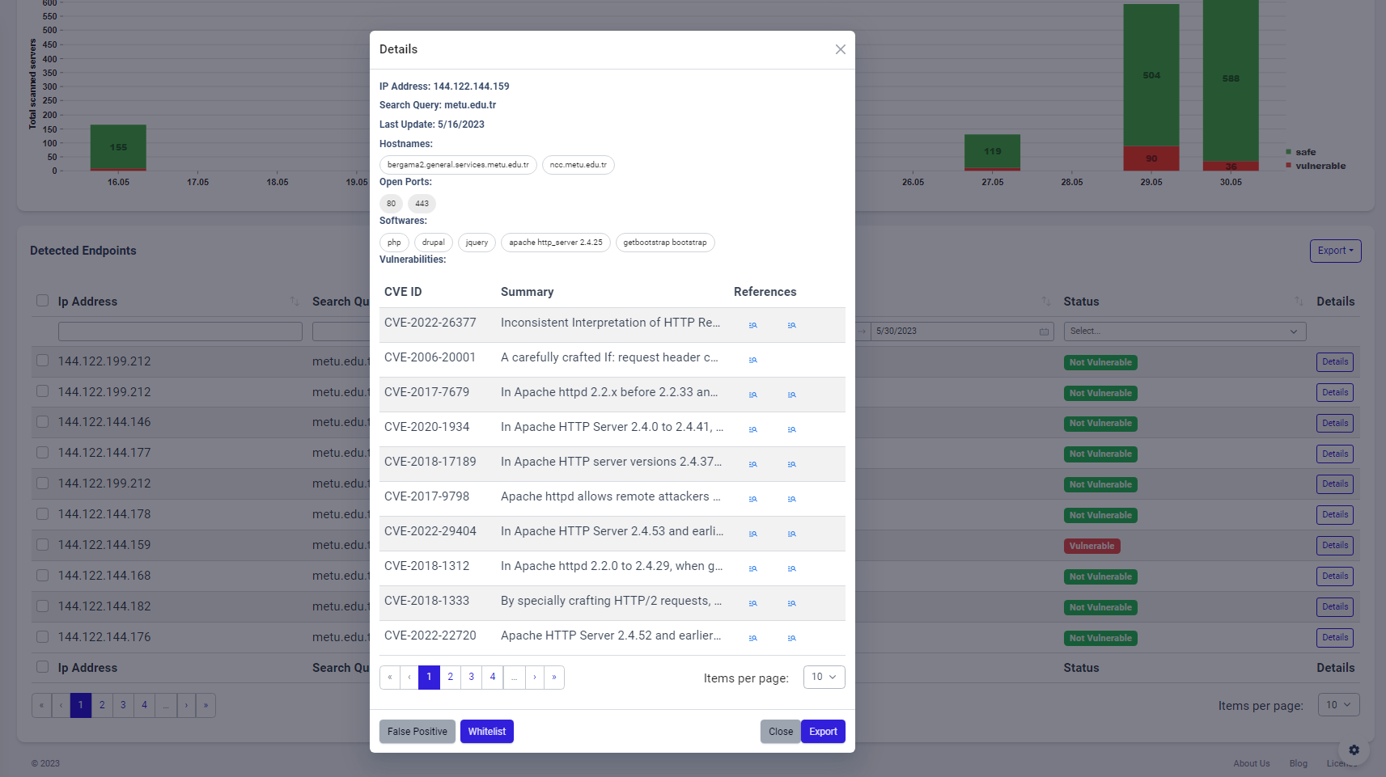
Task: Open first reference icon for CVE-2018-1312
Action: click(752, 568)
